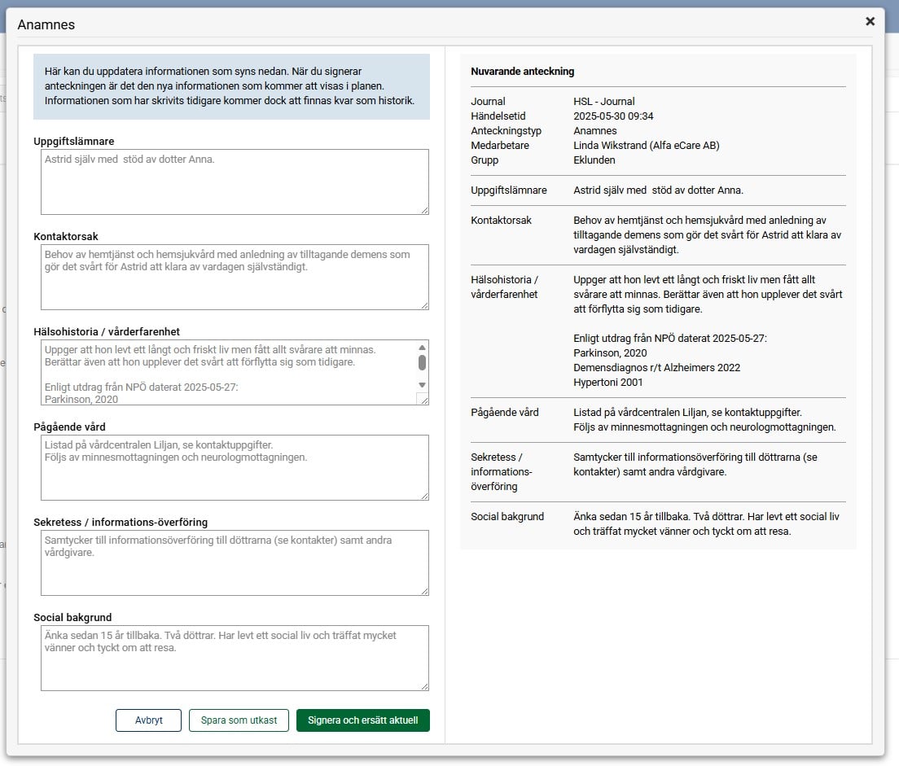Focus the Uppgiftslämnare text field

coord(235,182)
